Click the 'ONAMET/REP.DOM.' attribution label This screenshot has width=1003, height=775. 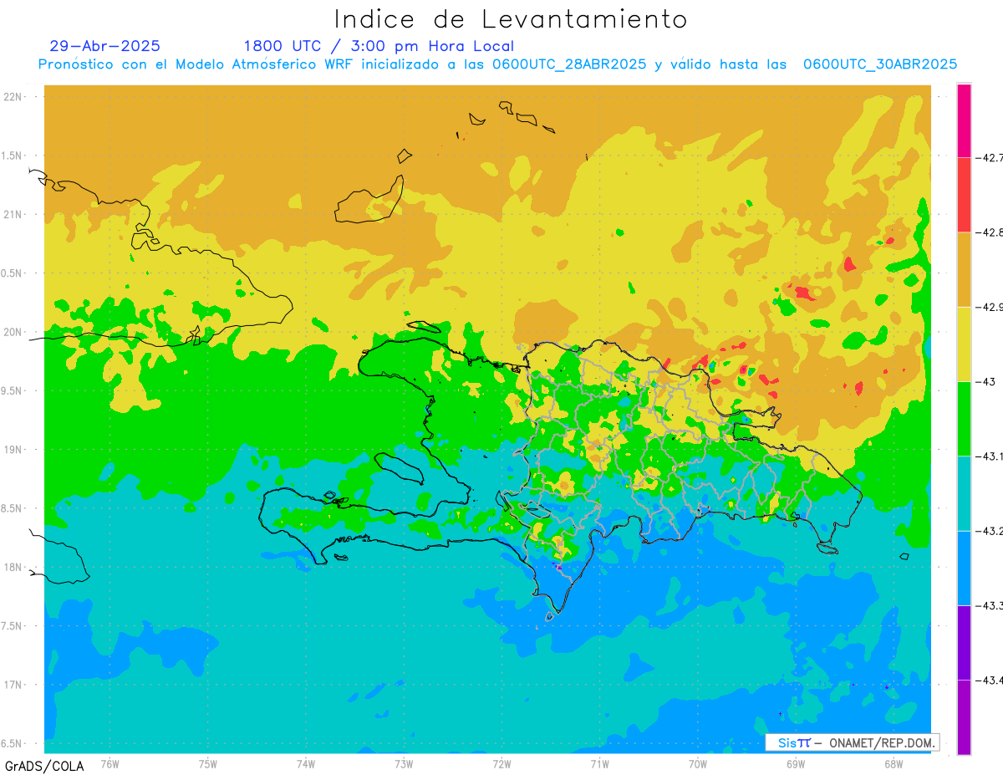[x=881, y=742]
